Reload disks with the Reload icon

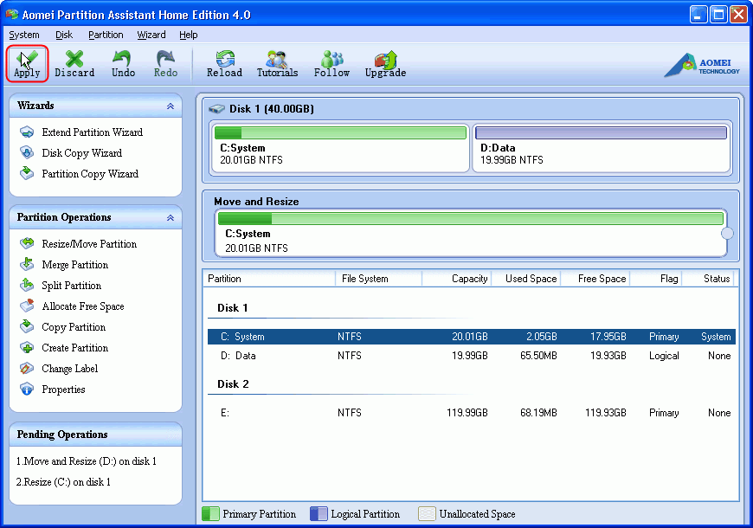click(x=224, y=63)
